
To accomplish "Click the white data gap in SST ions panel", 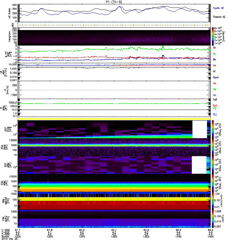I will pos(200,129).
